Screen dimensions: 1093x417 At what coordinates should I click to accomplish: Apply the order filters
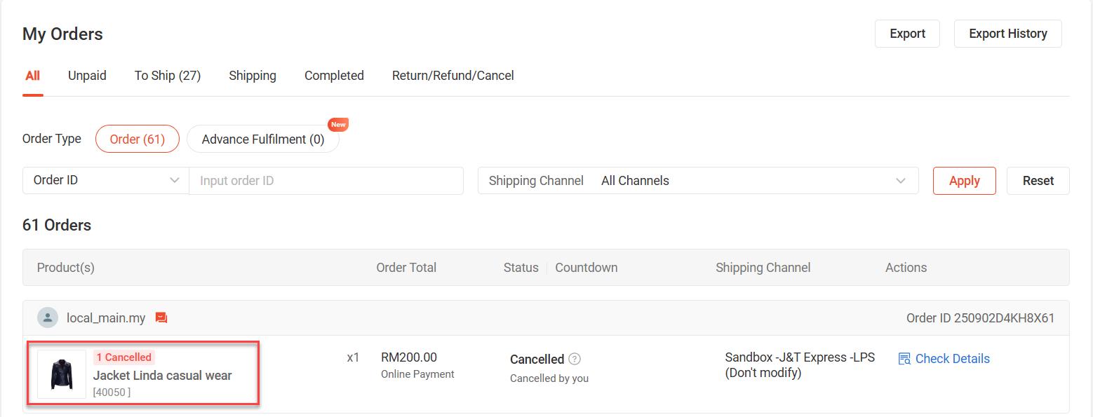point(964,181)
